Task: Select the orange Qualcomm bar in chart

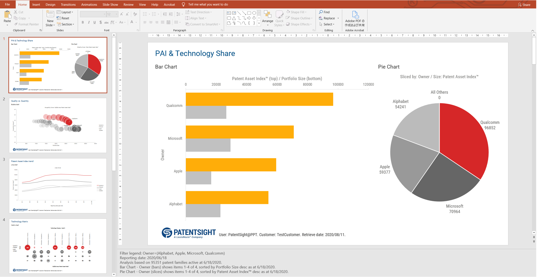Action: click(259, 99)
